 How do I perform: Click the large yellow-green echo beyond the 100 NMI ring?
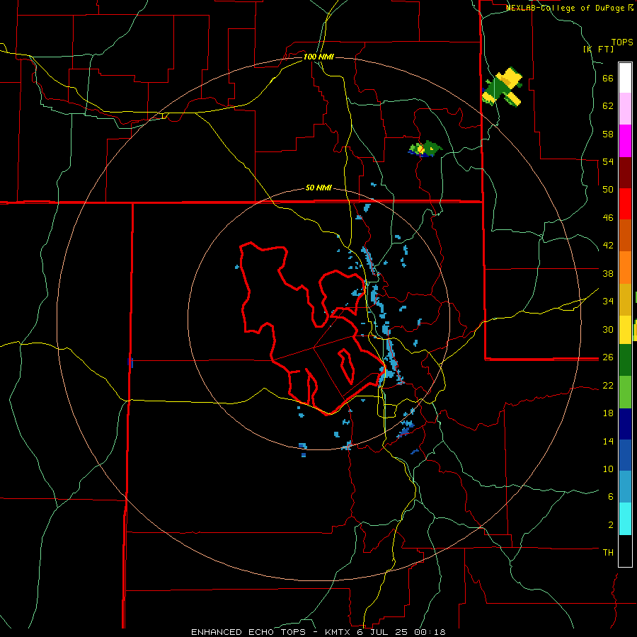pos(502,87)
